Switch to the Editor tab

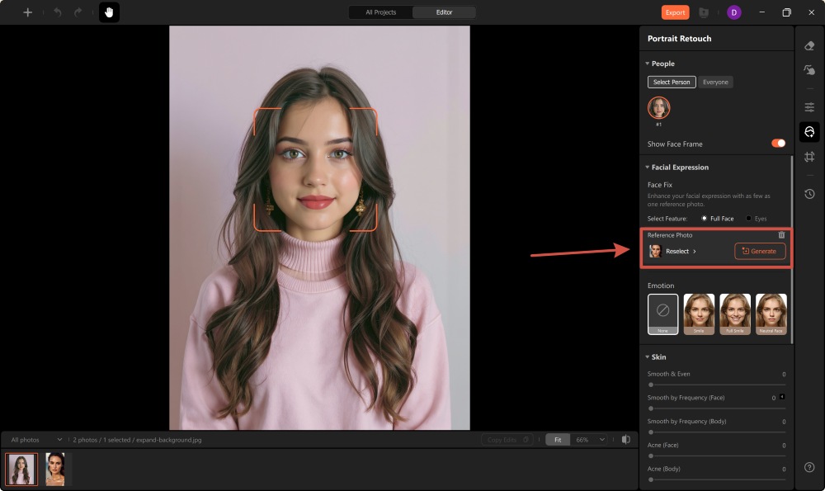[x=444, y=12]
